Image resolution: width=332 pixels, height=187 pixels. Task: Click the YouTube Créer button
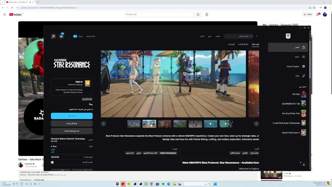point(308,15)
